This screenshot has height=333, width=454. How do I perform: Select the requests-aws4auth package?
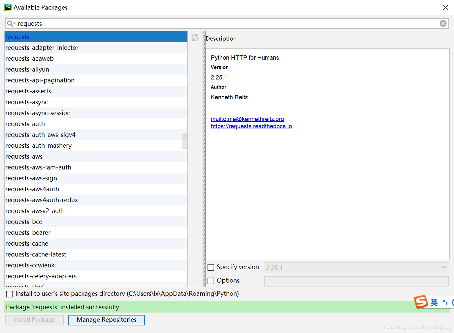[x=96, y=189]
